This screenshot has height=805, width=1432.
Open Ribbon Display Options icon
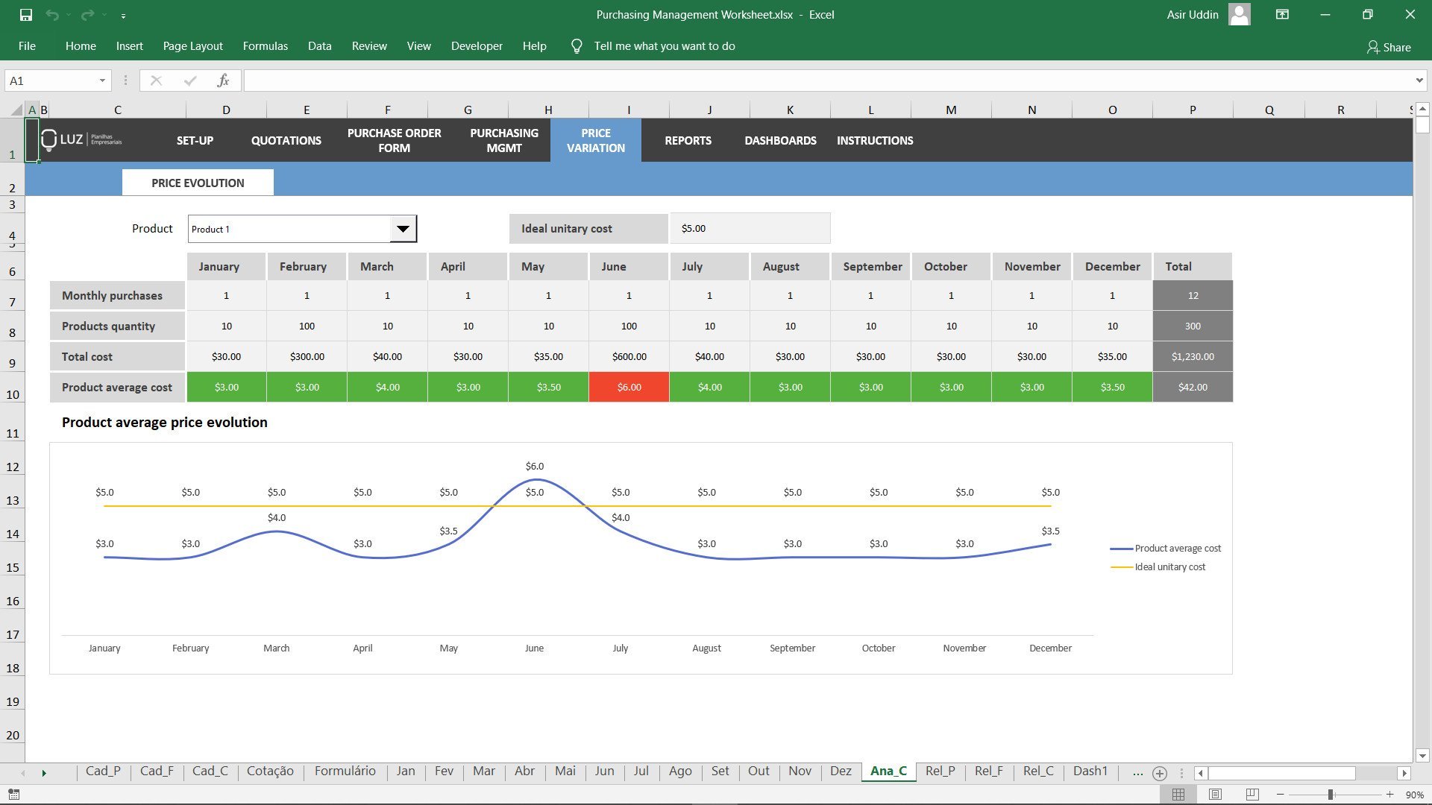pyautogui.click(x=1282, y=14)
